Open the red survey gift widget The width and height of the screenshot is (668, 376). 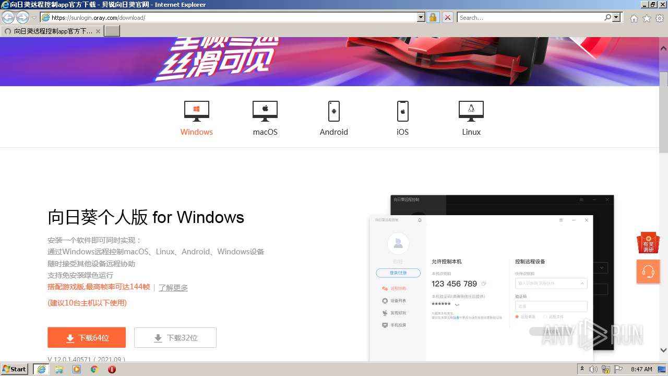tap(648, 243)
